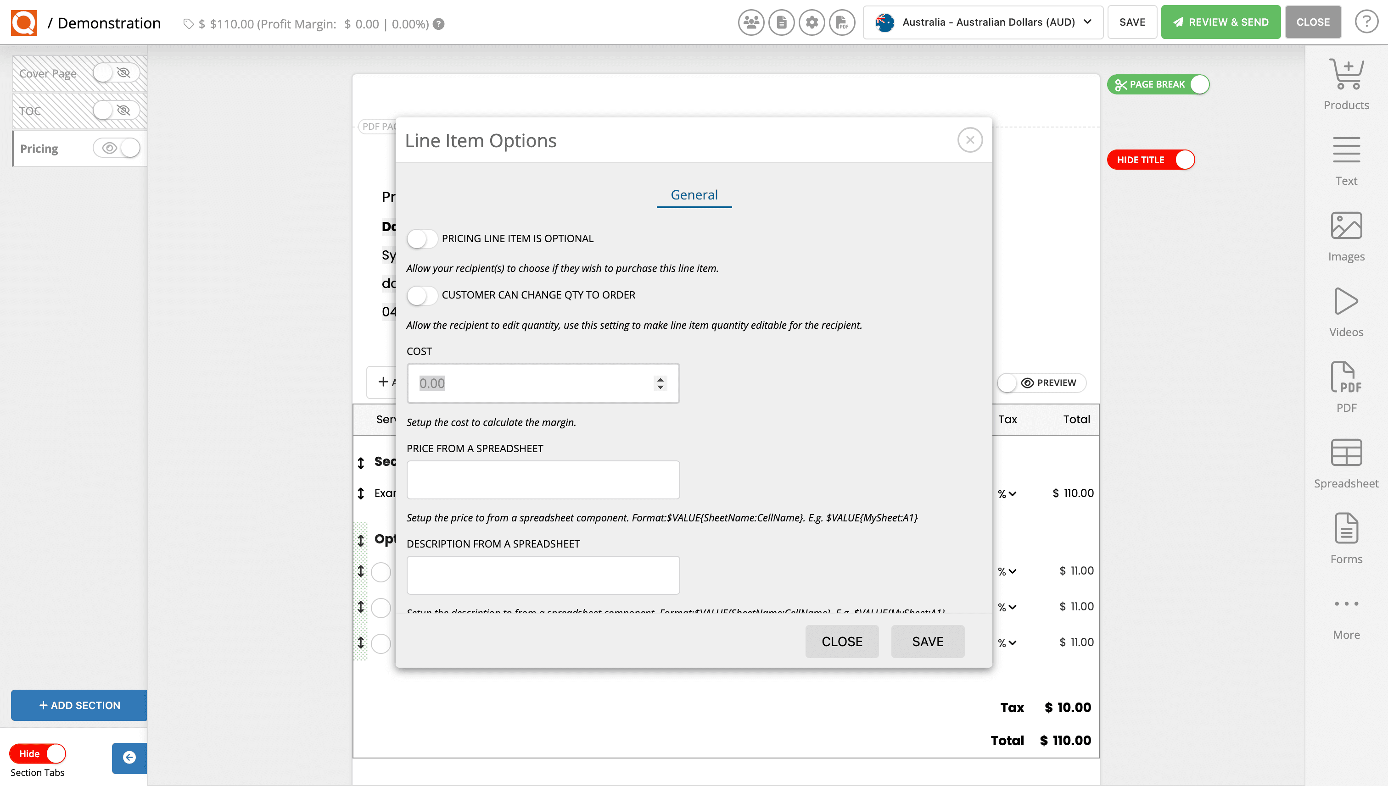The width and height of the screenshot is (1388, 786).
Task: Click the Review & Send button
Action: click(1220, 22)
